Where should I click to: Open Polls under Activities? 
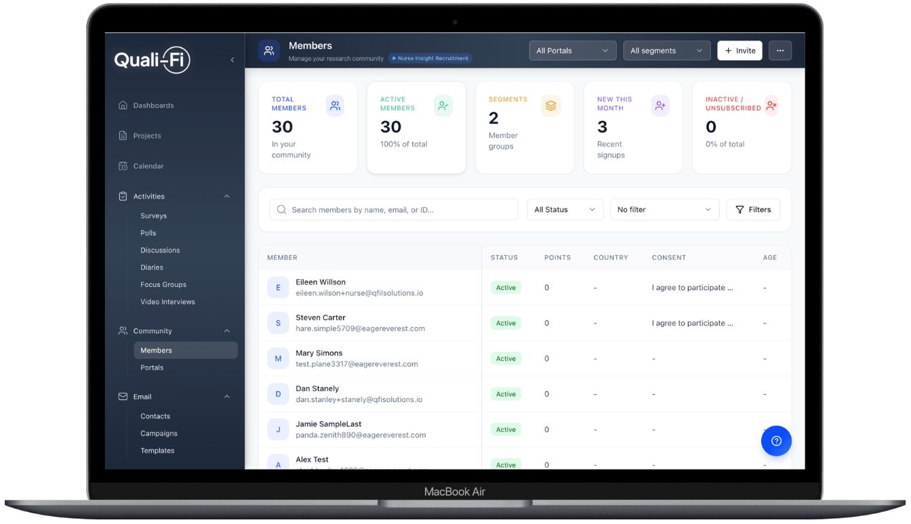[x=148, y=233]
